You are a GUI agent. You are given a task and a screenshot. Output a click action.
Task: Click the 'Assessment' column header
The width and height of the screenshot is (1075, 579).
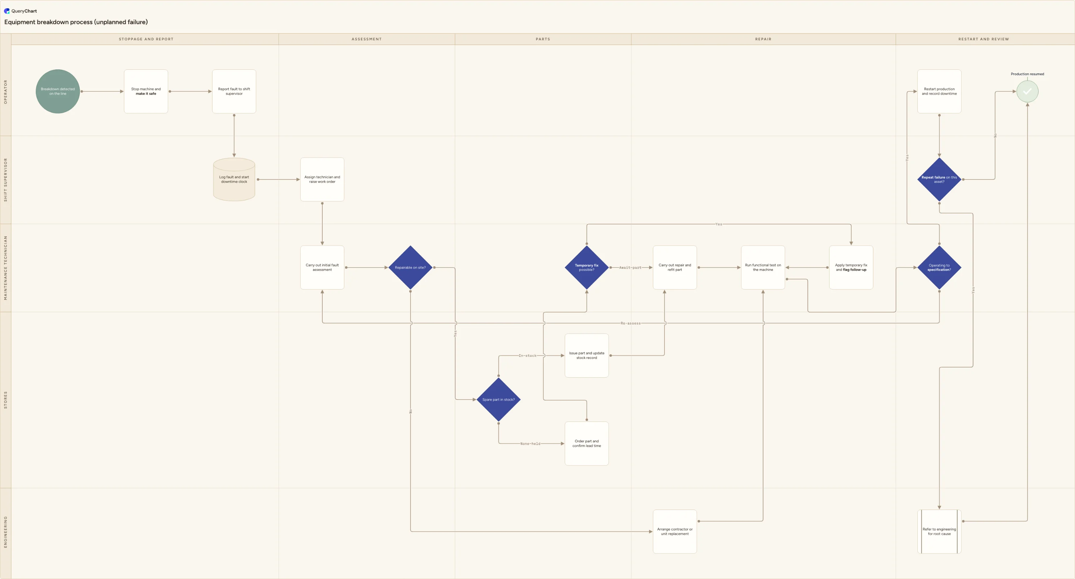[366, 39]
